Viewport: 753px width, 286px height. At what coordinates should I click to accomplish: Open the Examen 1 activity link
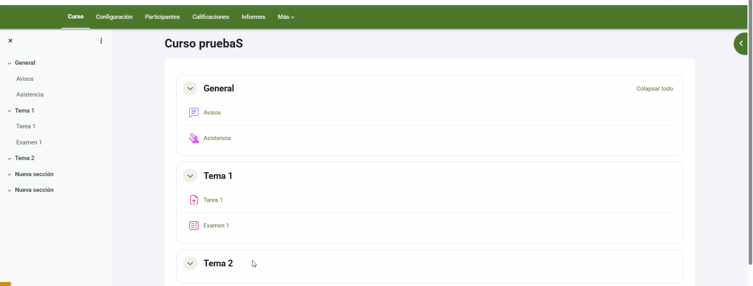click(216, 226)
